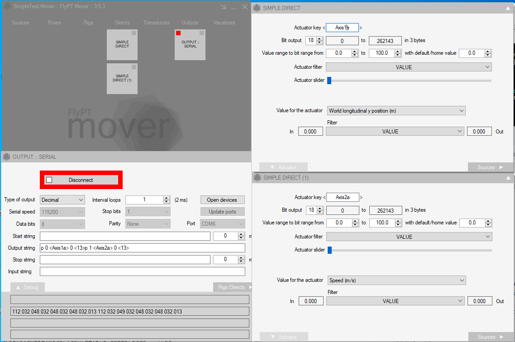Open Parity None dropdown
This screenshot has width=515, height=342.
coord(148,224)
